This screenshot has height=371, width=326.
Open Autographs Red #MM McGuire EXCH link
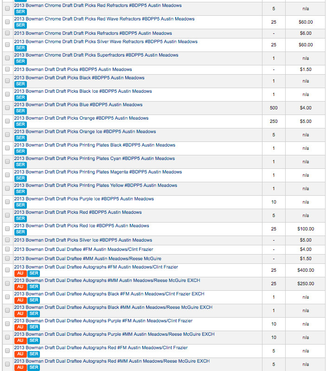(112, 361)
